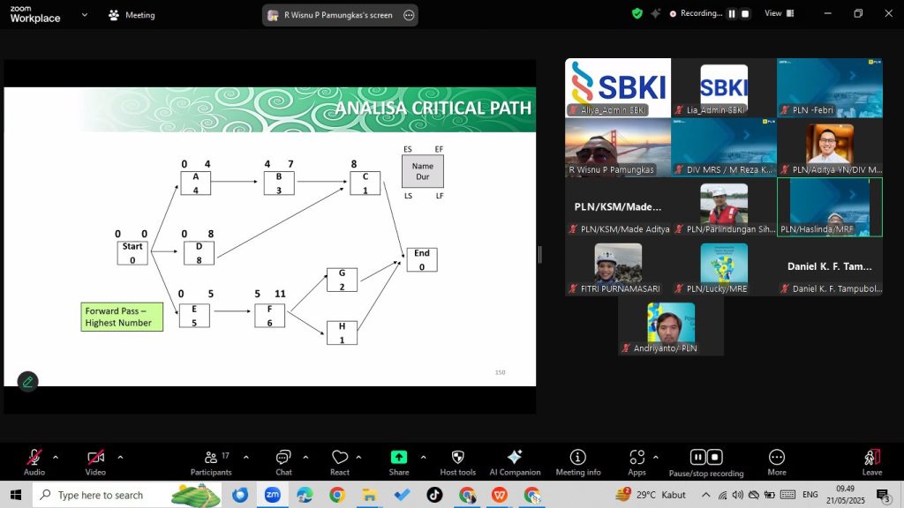Pause recording from the top bar
This screenshot has width=904, height=508.
732,14
